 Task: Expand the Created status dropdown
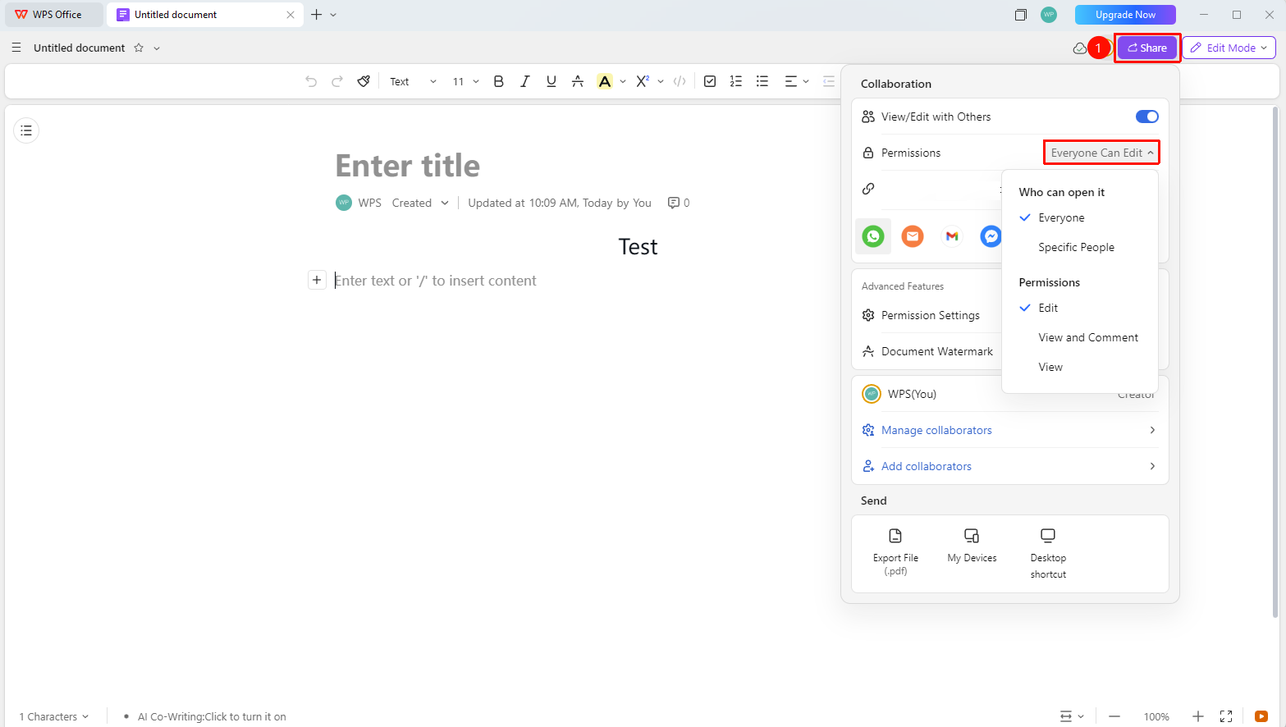[420, 203]
